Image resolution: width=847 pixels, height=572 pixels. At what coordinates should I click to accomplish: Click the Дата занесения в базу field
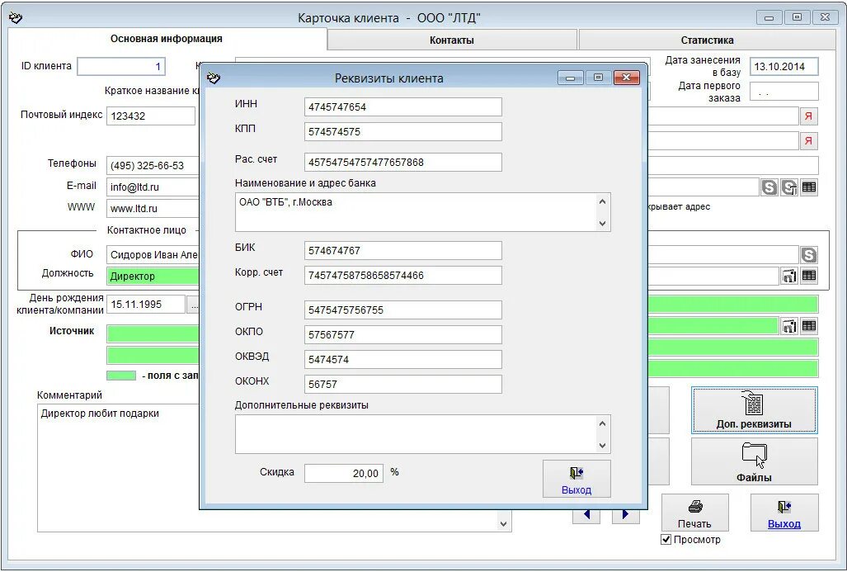click(x=784, y=67)
